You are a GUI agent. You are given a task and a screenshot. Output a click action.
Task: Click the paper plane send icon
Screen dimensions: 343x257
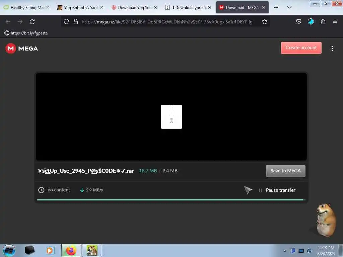(248, 190)
